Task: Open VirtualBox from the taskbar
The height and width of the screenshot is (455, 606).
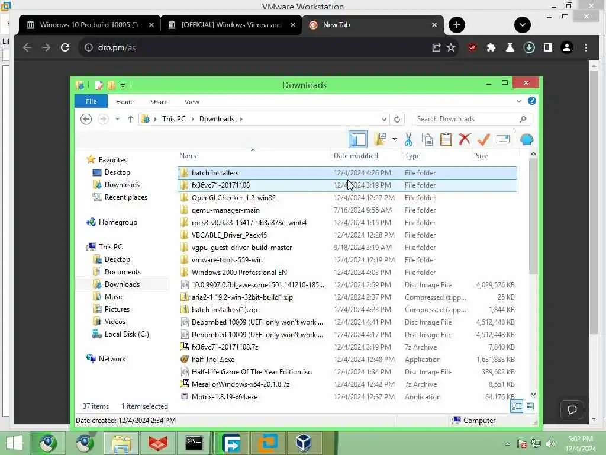Action: pyautogui.click(x=304, y=443)
